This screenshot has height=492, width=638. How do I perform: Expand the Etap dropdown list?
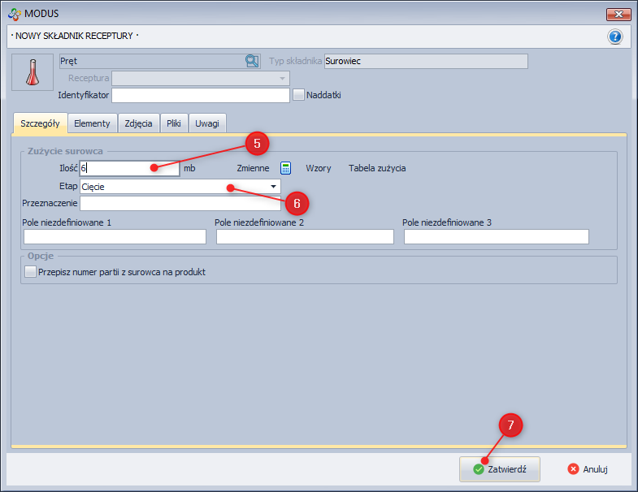273,187
